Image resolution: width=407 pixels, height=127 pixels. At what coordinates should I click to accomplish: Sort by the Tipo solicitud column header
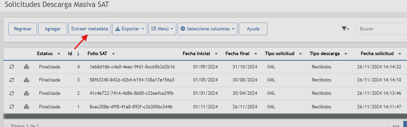click(280, 54)
